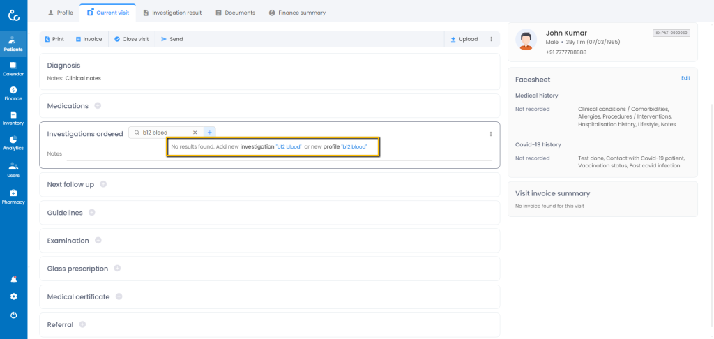The height and width of the screenshot is (339, 714).
Task: Click Edit on the Facesheet panel
Action: point(685,78)
